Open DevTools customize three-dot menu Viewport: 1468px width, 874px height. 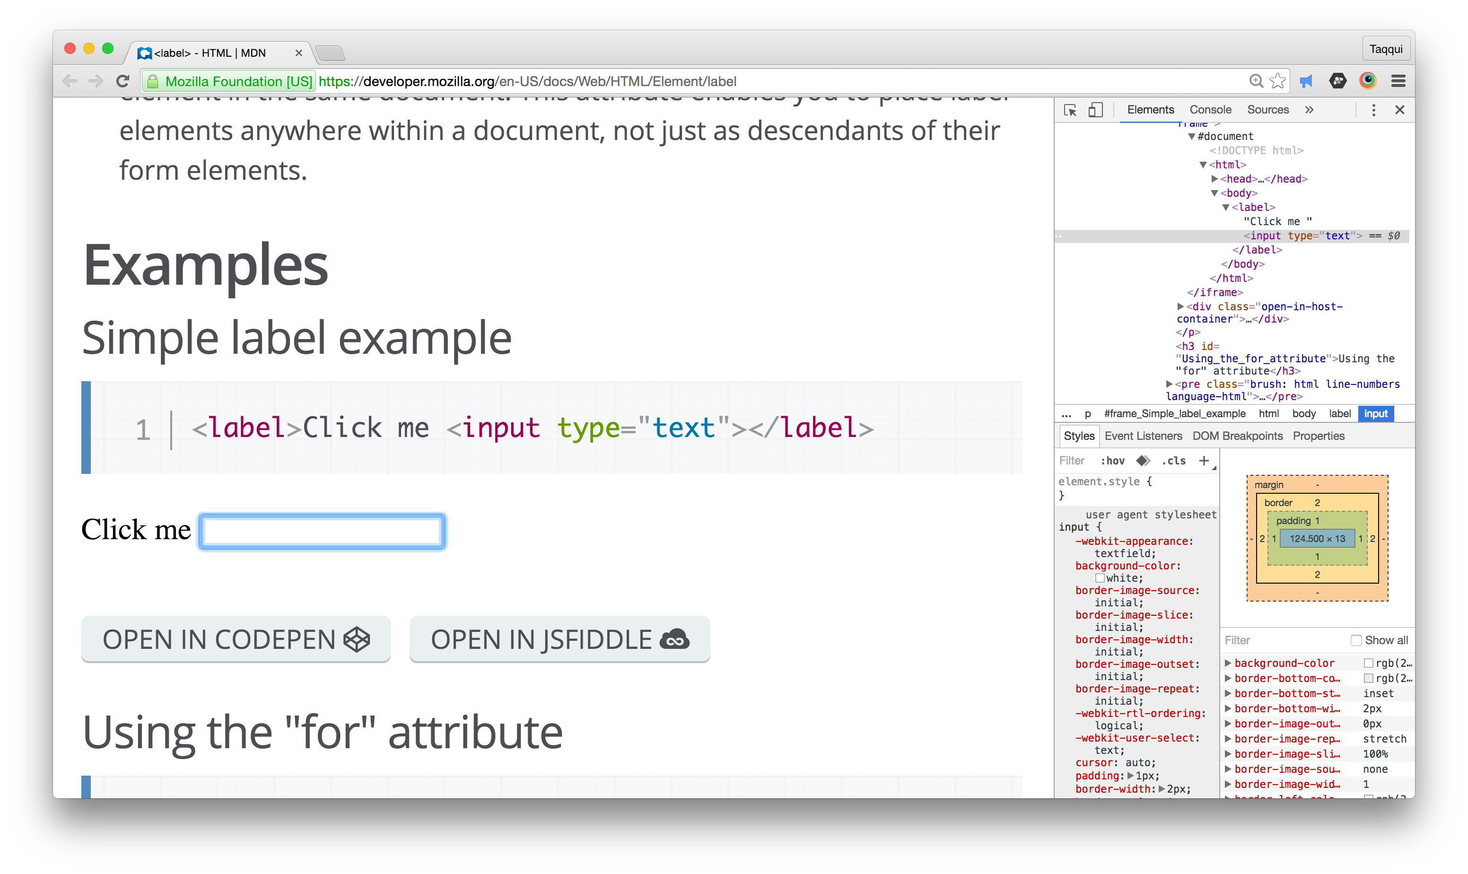(x=1373, y=110)
